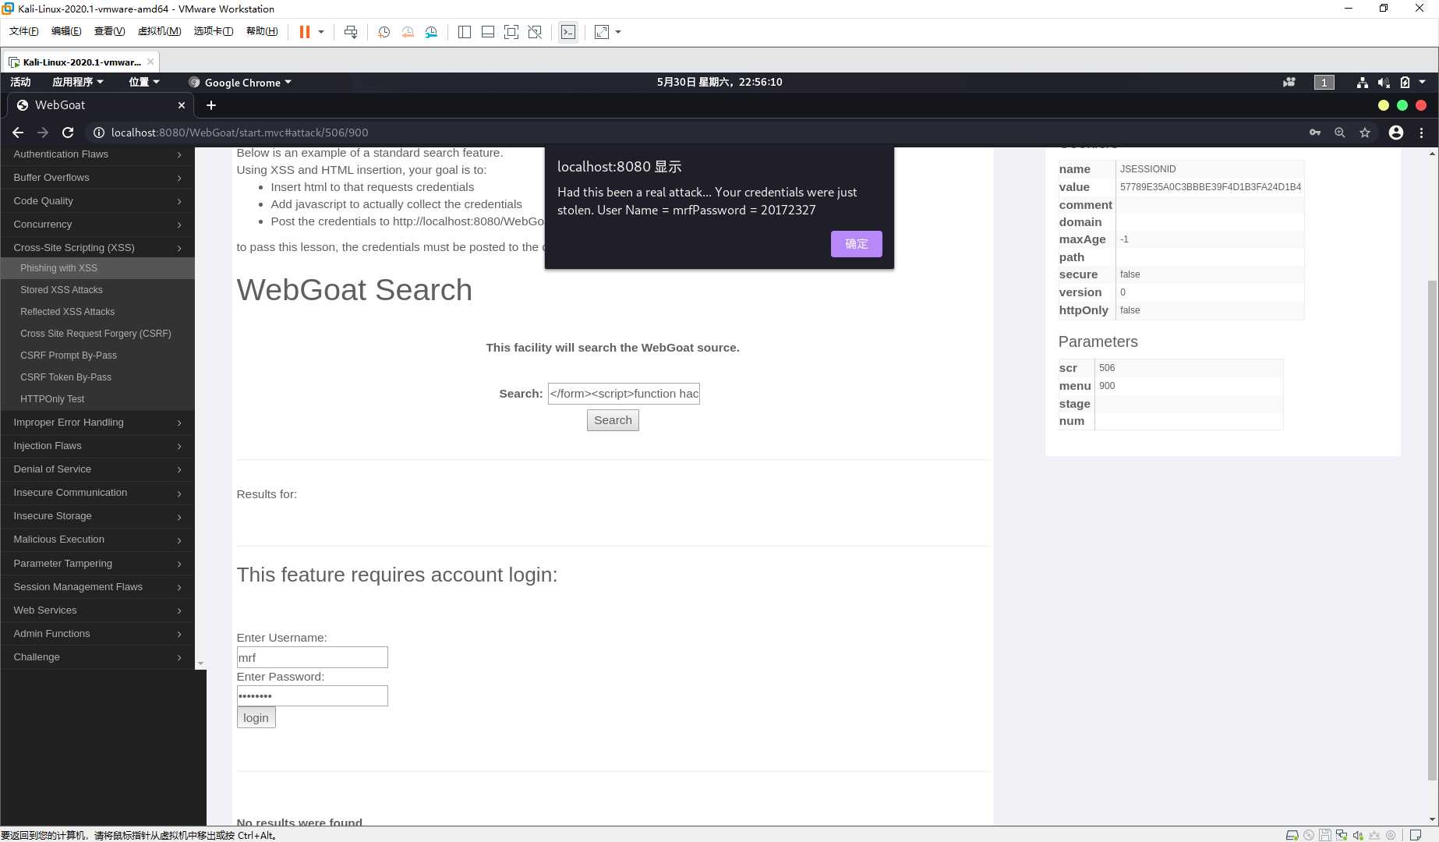
Task: Click the Enter Password field
Action: 312,696
